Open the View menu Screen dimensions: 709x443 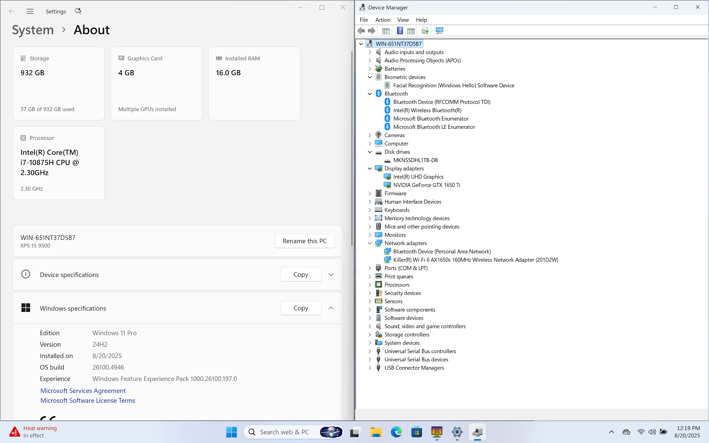(403, 20)
